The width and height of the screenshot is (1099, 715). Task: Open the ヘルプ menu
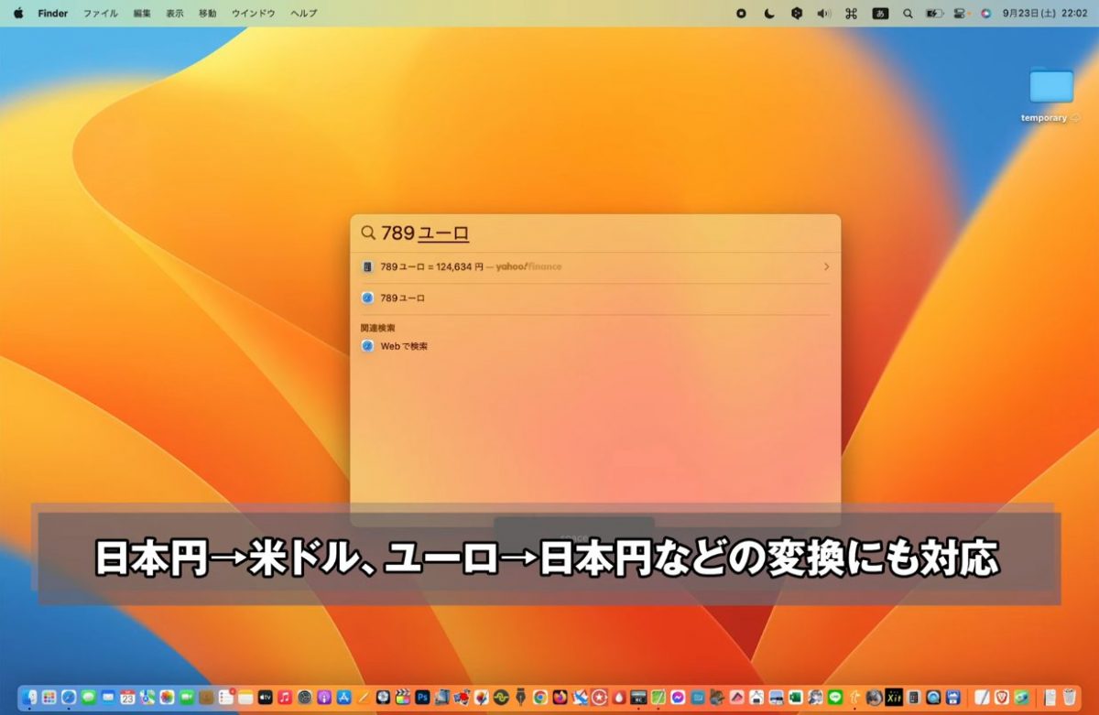point(303,14)
